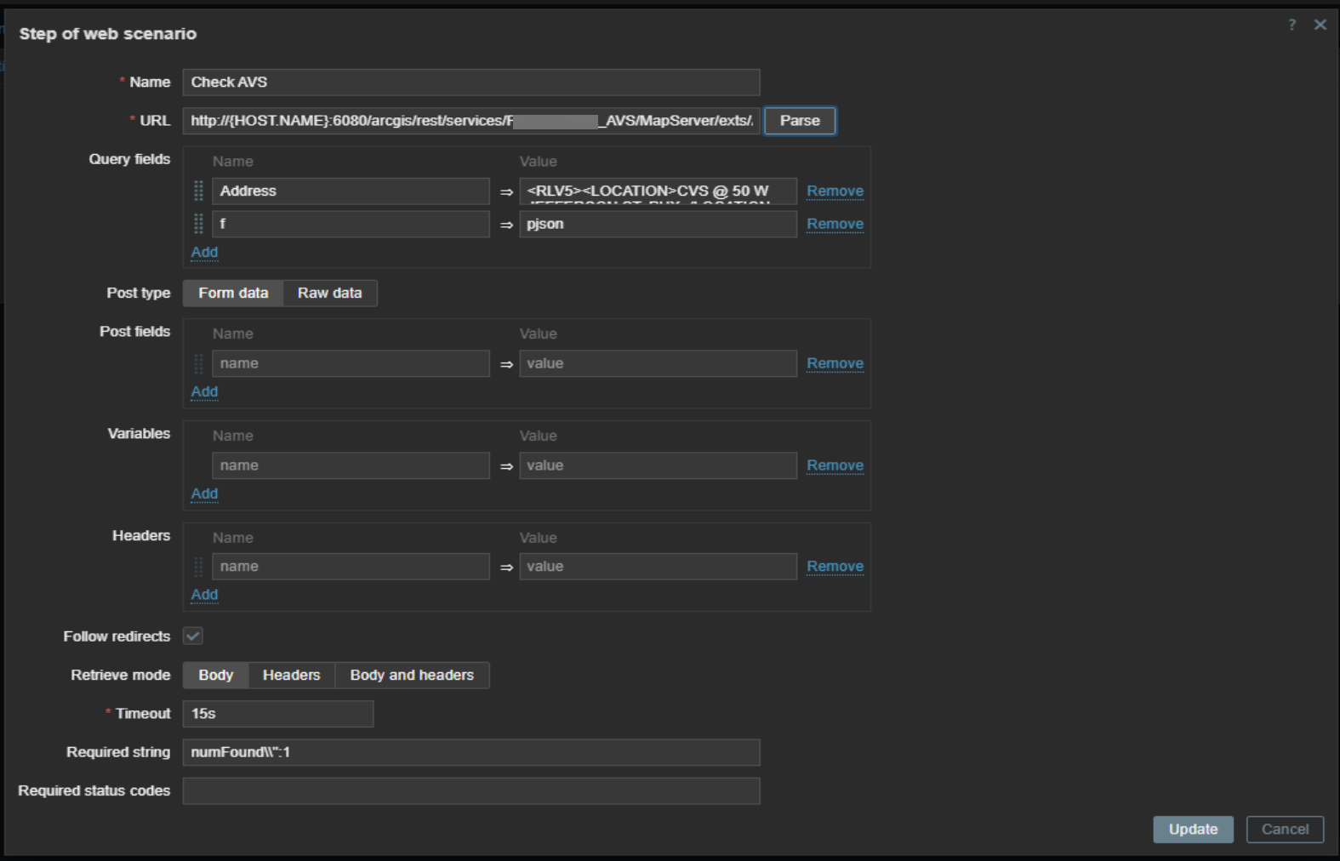Choose Body and headers retrieve mode
This screenshot has height=861, width=1340.
[412, 675]
